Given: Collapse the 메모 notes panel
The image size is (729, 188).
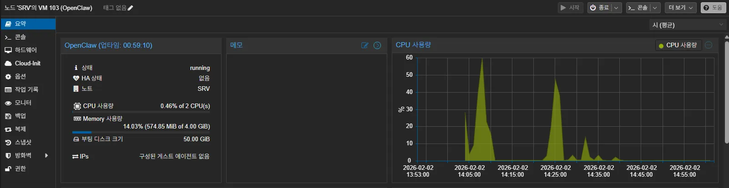Looking at the screenshot, I should click(x=377, y=45).
